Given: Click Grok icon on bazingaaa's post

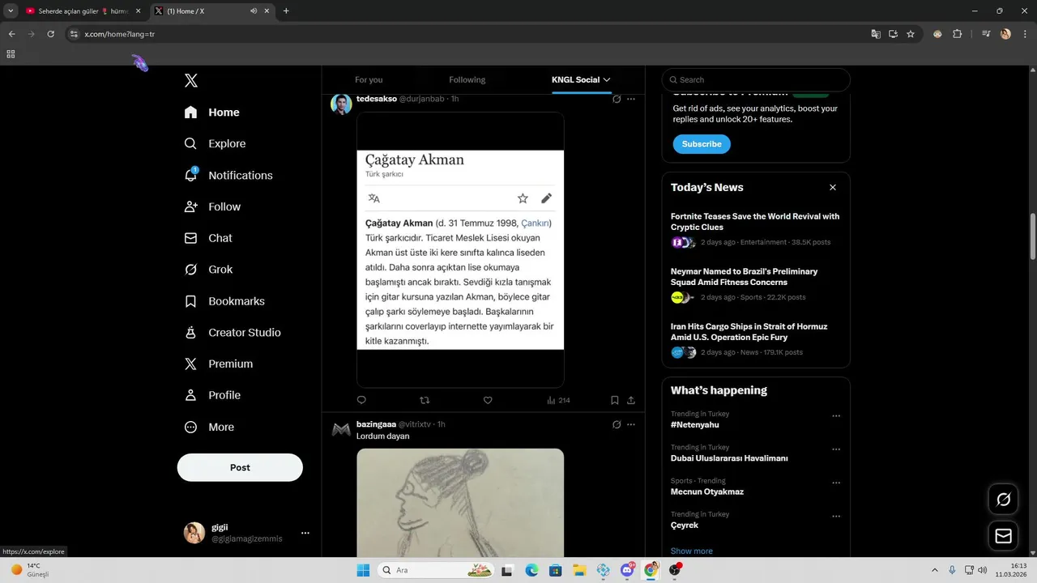Looking at the screenshot, I should click(x=617, y=424).
